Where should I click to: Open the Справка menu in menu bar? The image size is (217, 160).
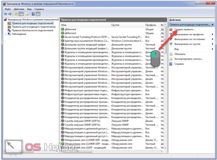point(39,9)
